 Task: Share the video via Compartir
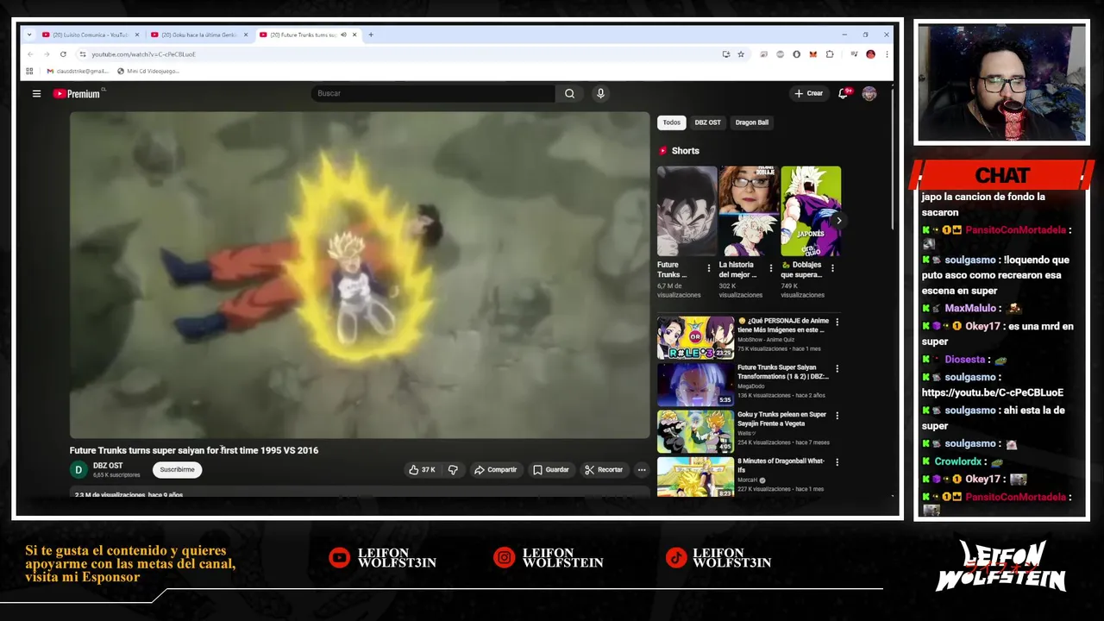(495, 470)
